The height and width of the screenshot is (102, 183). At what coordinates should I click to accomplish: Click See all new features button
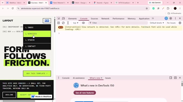[85, 93]
